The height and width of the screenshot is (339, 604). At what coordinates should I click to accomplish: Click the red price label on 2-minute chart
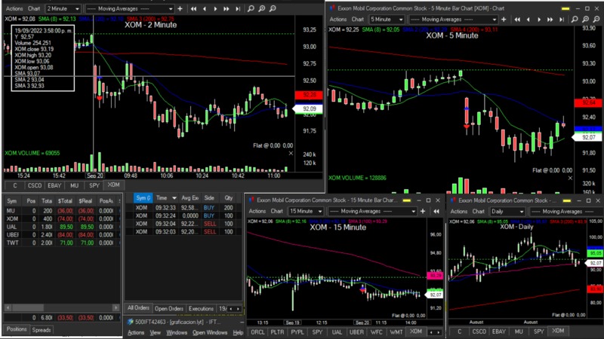click(x=308, y=95)
